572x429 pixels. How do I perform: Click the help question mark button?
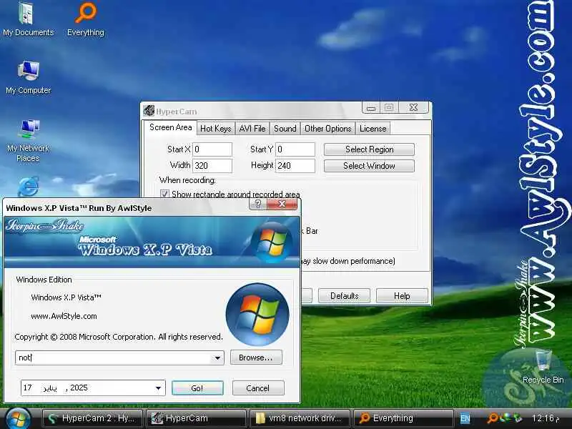point(258,204)
